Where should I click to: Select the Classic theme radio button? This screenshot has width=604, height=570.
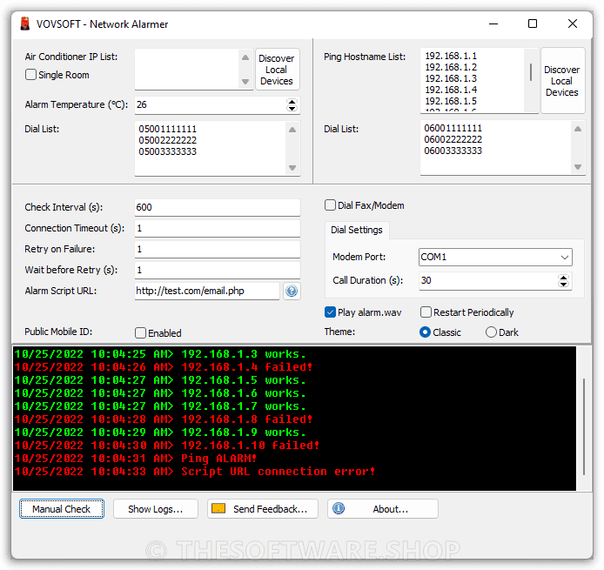click(x=425, y=332)
